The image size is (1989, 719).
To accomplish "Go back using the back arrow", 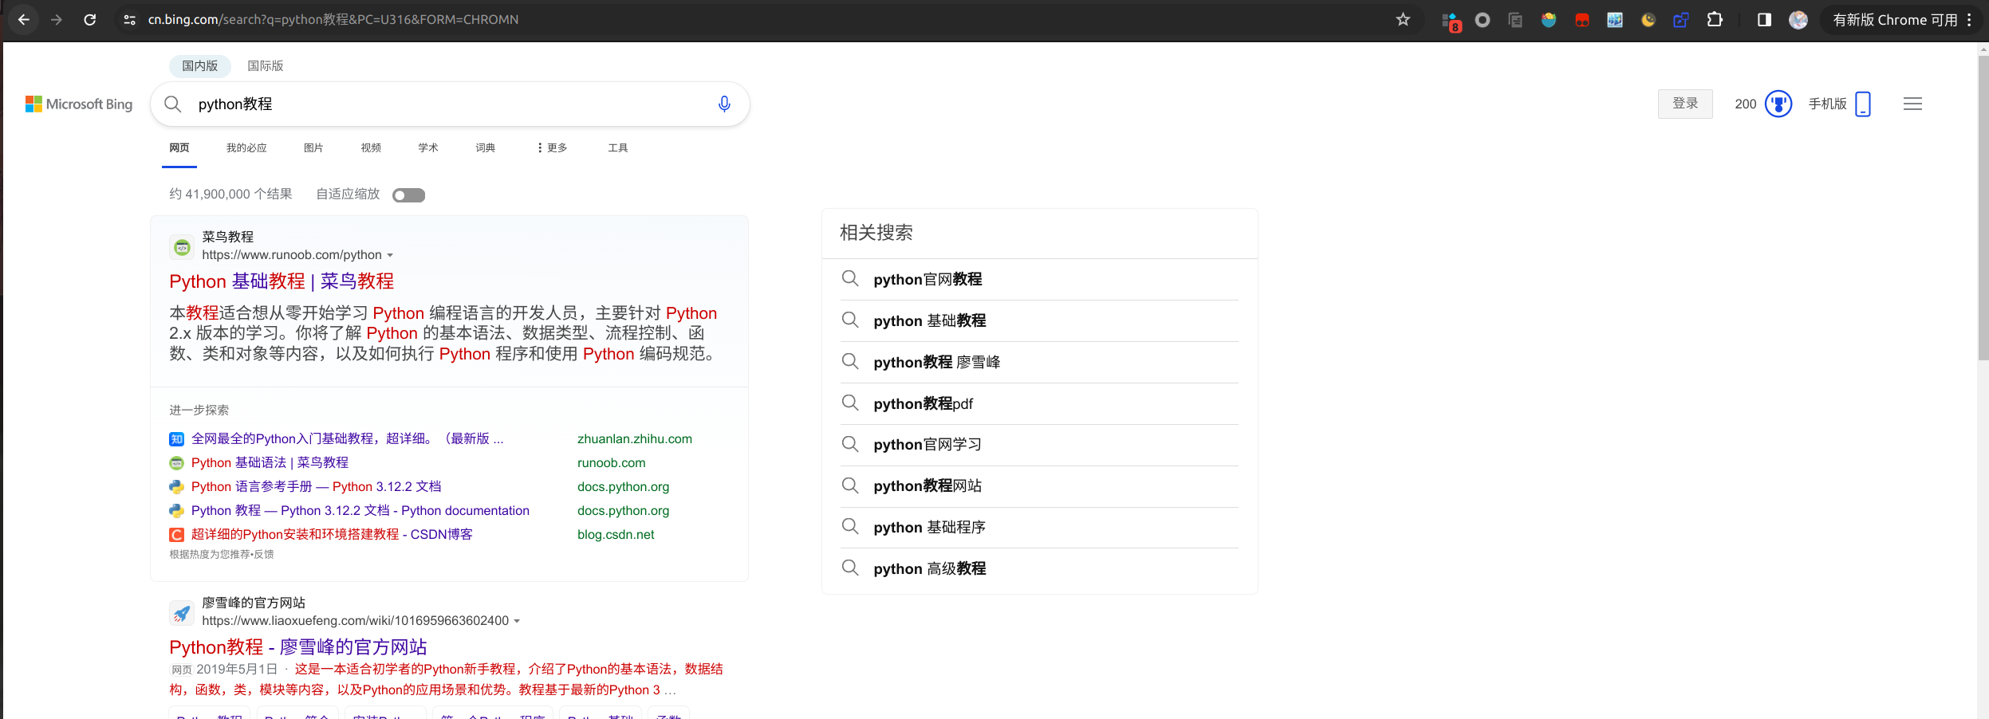I will (25, 19).
